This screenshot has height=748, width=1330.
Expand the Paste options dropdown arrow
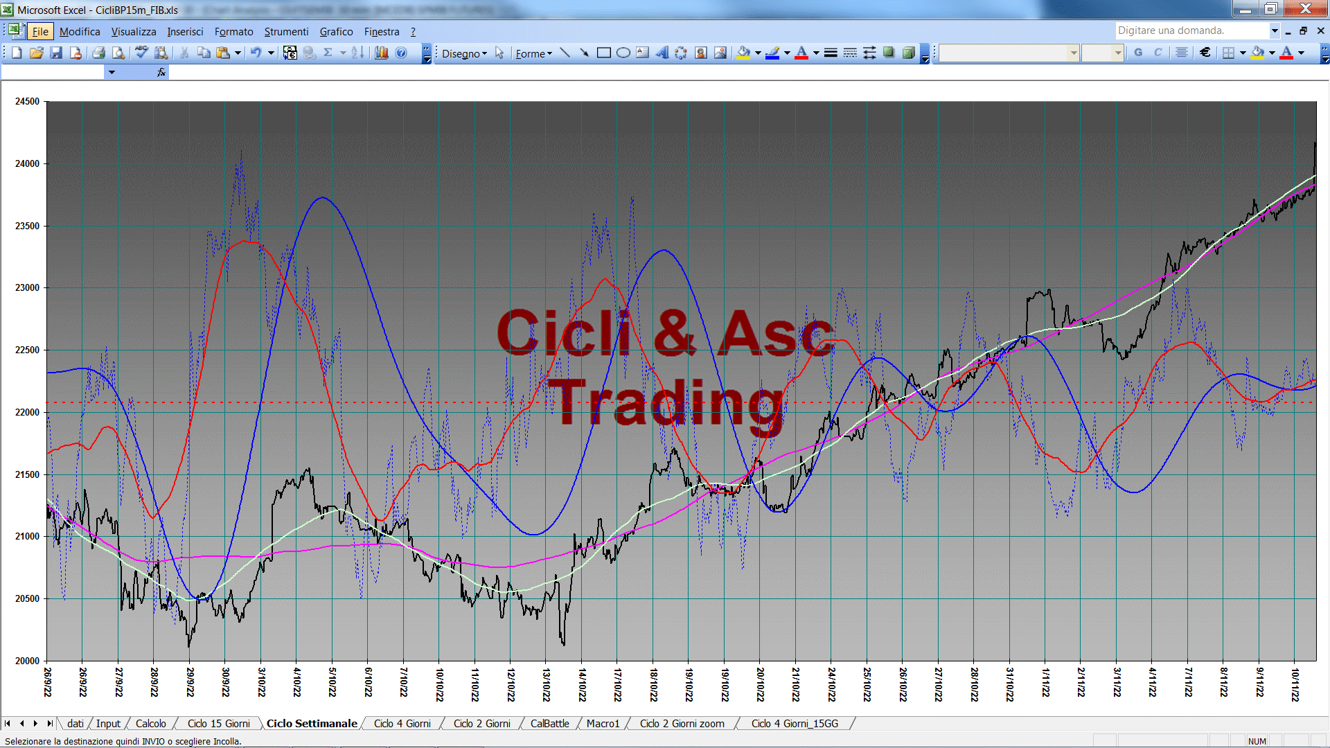click(238, 53)
